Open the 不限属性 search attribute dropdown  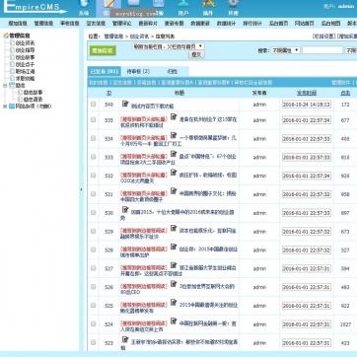(285, 50)
